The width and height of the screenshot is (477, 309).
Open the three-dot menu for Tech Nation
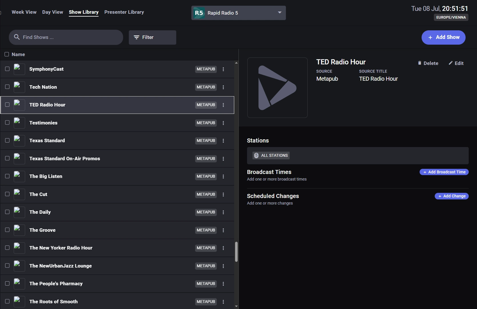coord(223,87)
